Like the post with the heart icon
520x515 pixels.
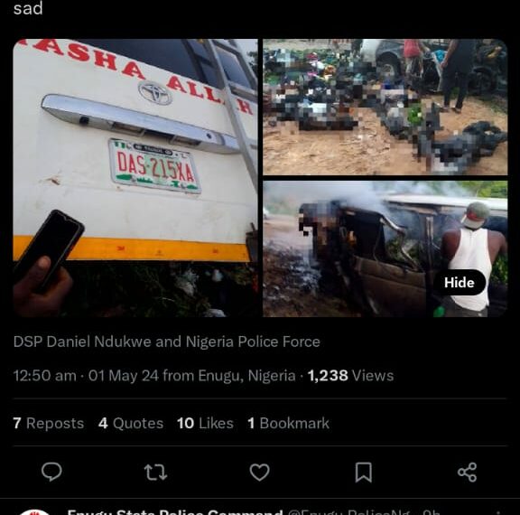coord(259,473)
